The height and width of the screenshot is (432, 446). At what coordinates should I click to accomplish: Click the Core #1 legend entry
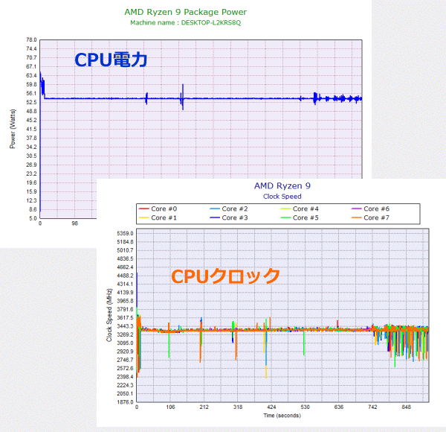point(158,217)
